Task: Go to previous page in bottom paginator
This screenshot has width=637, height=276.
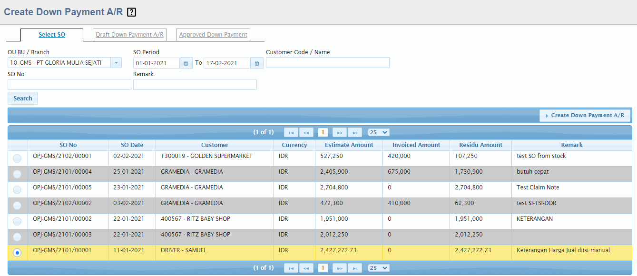Action: click(x=306, y=268)
